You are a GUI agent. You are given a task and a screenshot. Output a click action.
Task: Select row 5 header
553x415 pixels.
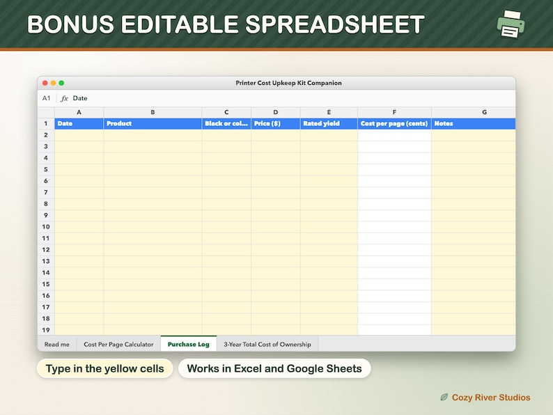click(x=46, y=170)
